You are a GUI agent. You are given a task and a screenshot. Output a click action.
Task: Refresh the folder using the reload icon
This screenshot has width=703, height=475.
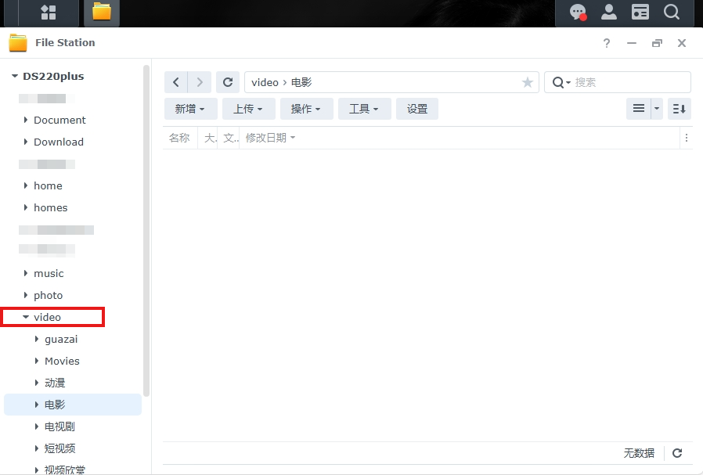point(227,82)
